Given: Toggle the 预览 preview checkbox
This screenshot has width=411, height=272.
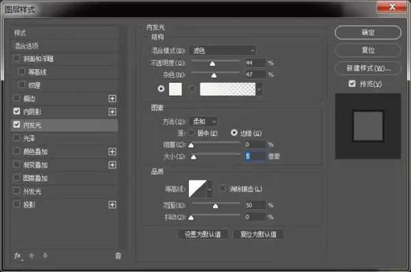Looking at the screenshot, I should pyautogui.click(x=352, y=84).
